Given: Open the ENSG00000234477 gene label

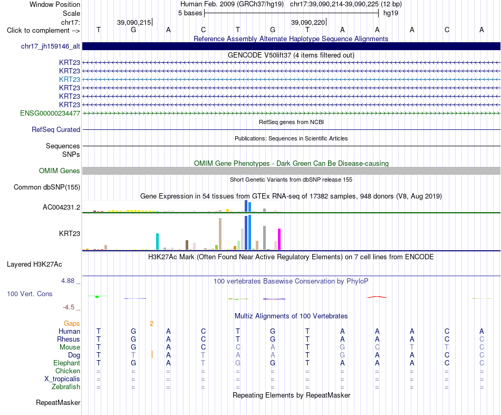Looking at the screenshot, I should point(50,114).
